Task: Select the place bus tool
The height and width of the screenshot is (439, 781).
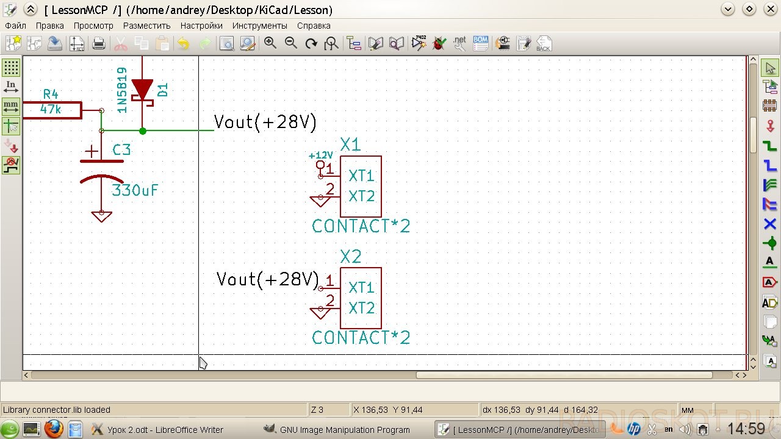Action: point(770,165)
